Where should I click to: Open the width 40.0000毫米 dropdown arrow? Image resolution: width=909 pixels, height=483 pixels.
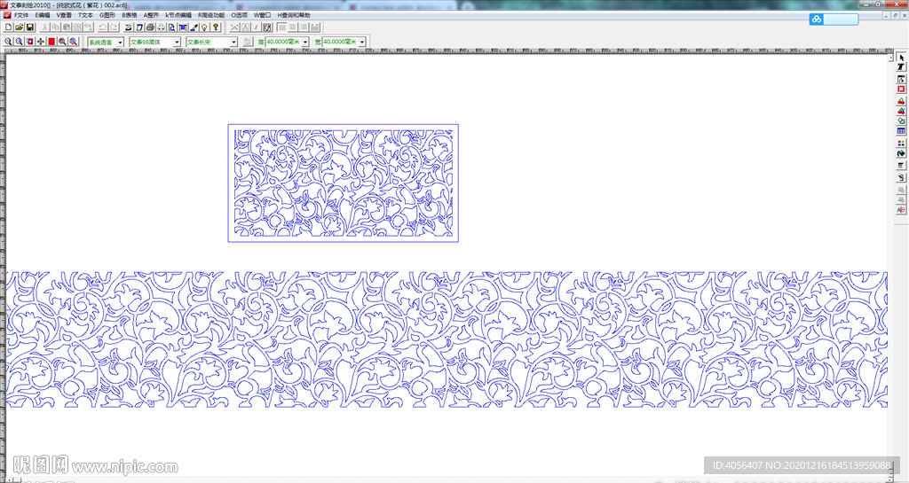tap(362, 43)
